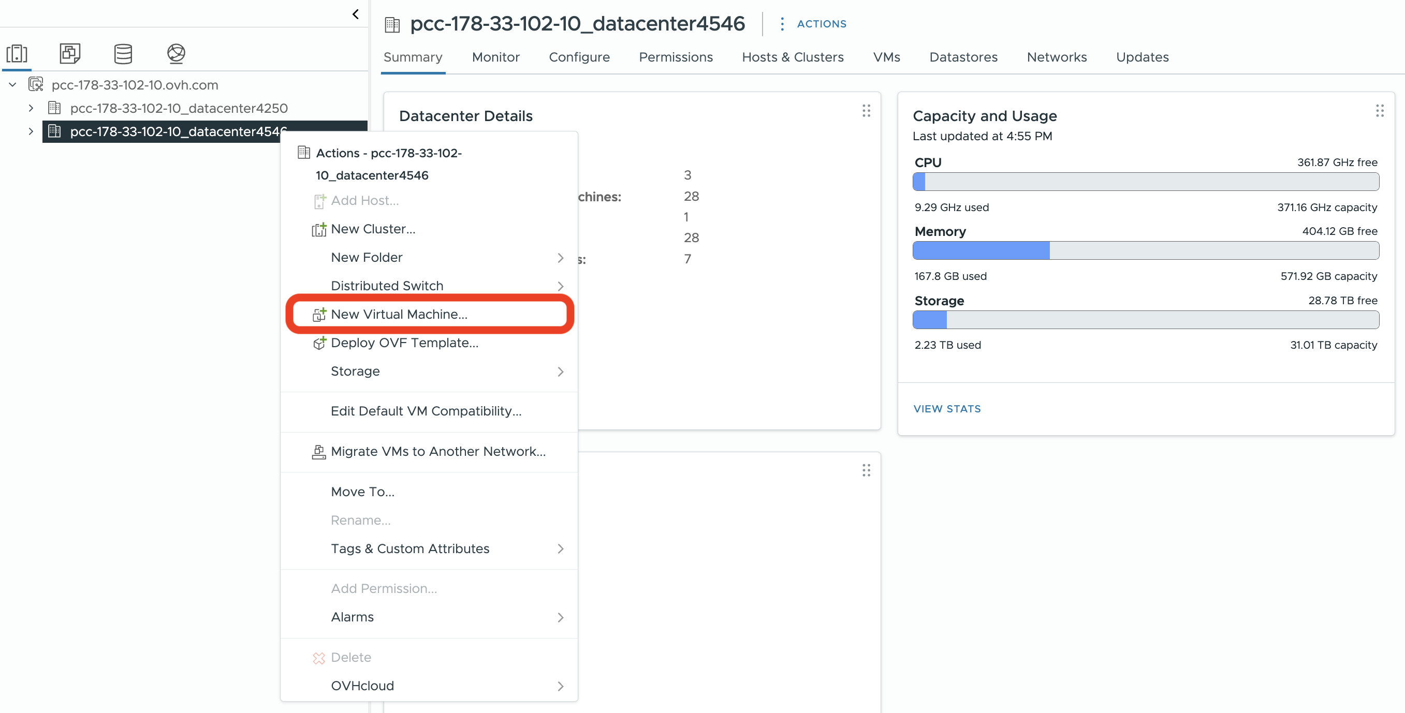Open the ACTIONS menu button
1405x713 pixels.
tap(822, 24)
